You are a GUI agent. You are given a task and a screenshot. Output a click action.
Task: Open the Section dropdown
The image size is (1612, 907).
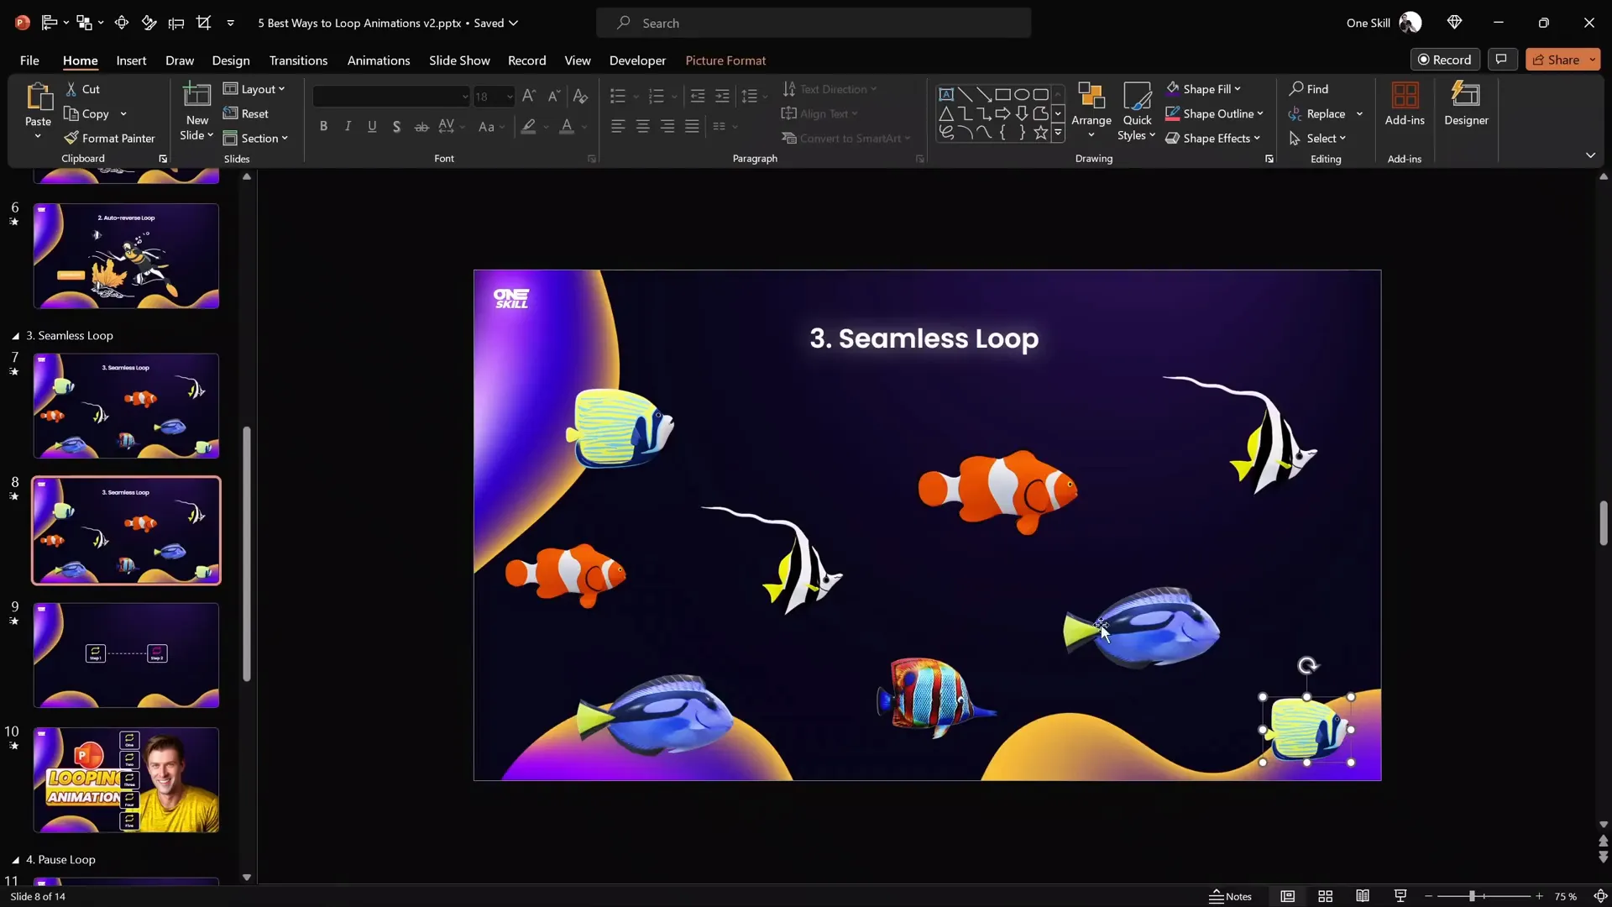pyautogui.click(x=256, y=138)
